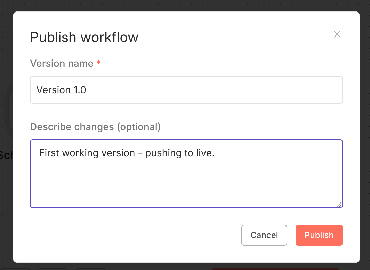Image resolution: width=370 pixels, height=270 pixels.
Task: Close the Publish workflow dialog with X
Action: coord(337,34)
